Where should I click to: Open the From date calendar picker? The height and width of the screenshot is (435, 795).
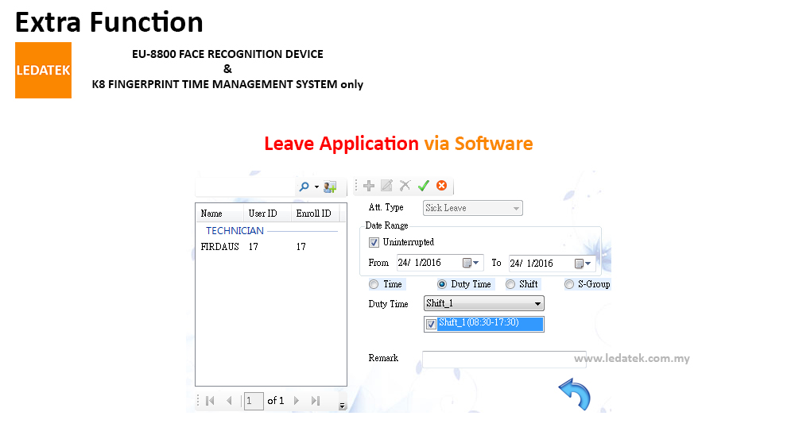point(471,263)
